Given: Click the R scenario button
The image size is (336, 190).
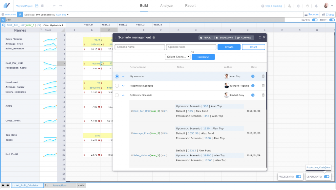Looking at the screenshot, I should [x=20, y=14].
